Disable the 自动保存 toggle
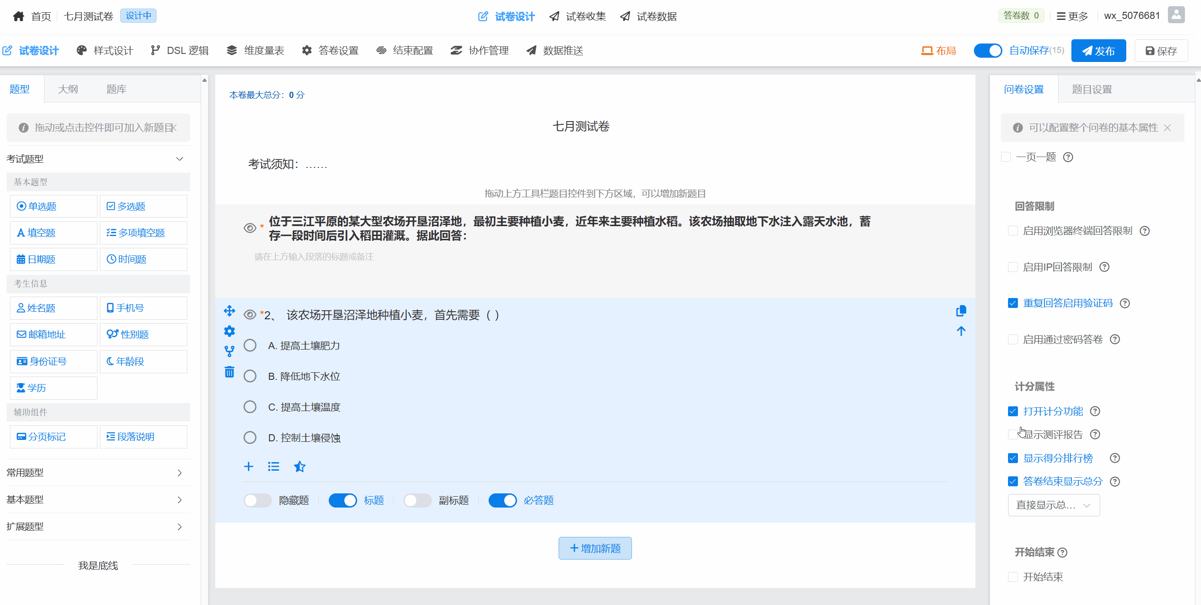1201x605 pixels. click(x=988, y=51)
